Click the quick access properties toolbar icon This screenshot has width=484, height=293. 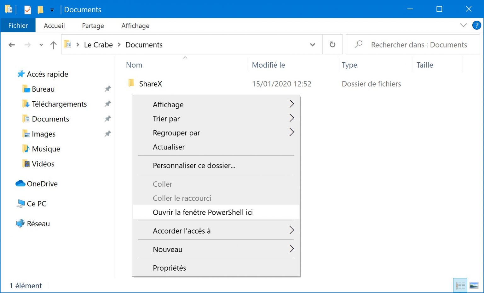coord(28,10)
